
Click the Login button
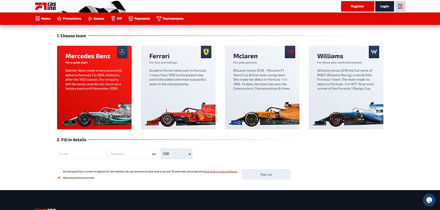pos(385,6)
